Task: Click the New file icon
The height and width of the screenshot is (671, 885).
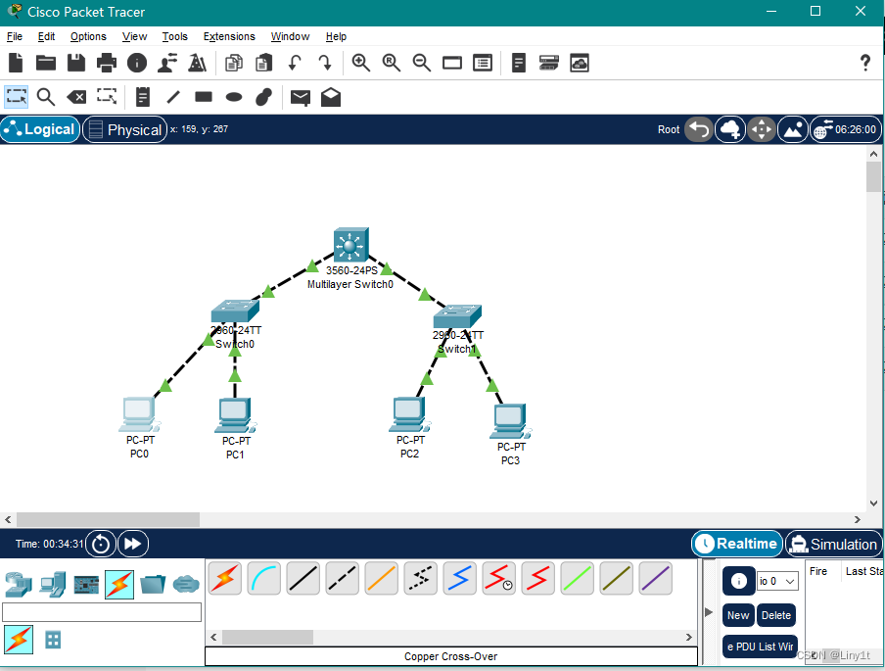Action: coord(16,63)
